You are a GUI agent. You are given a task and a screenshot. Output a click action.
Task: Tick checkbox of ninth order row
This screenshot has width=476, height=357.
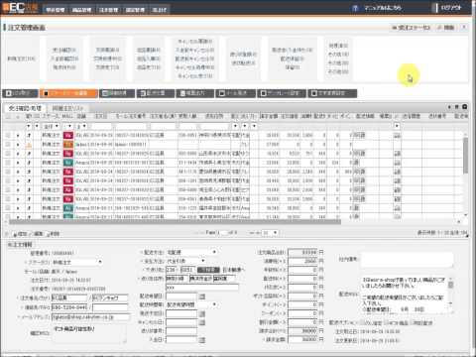[x=8, y=208]
